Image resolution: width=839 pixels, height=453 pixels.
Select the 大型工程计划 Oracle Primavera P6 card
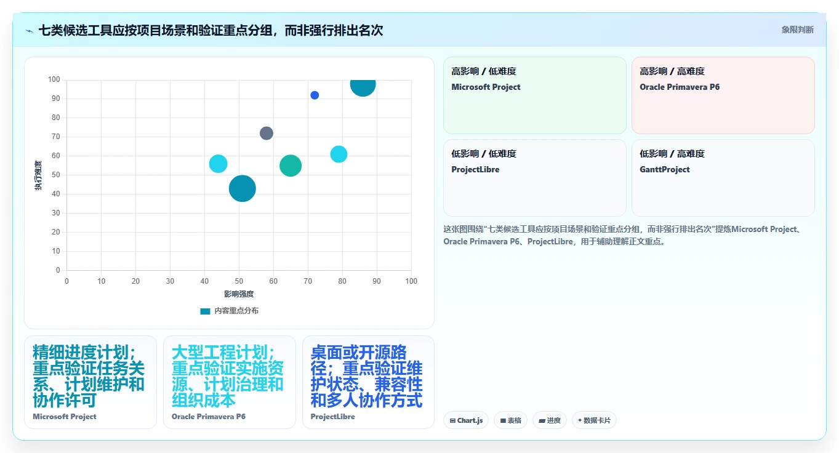pos(230,382)
